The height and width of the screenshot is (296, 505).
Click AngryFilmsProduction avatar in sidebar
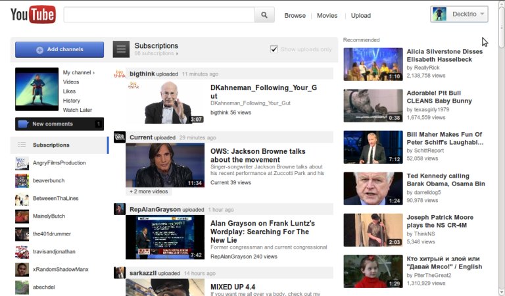(22, 163)
